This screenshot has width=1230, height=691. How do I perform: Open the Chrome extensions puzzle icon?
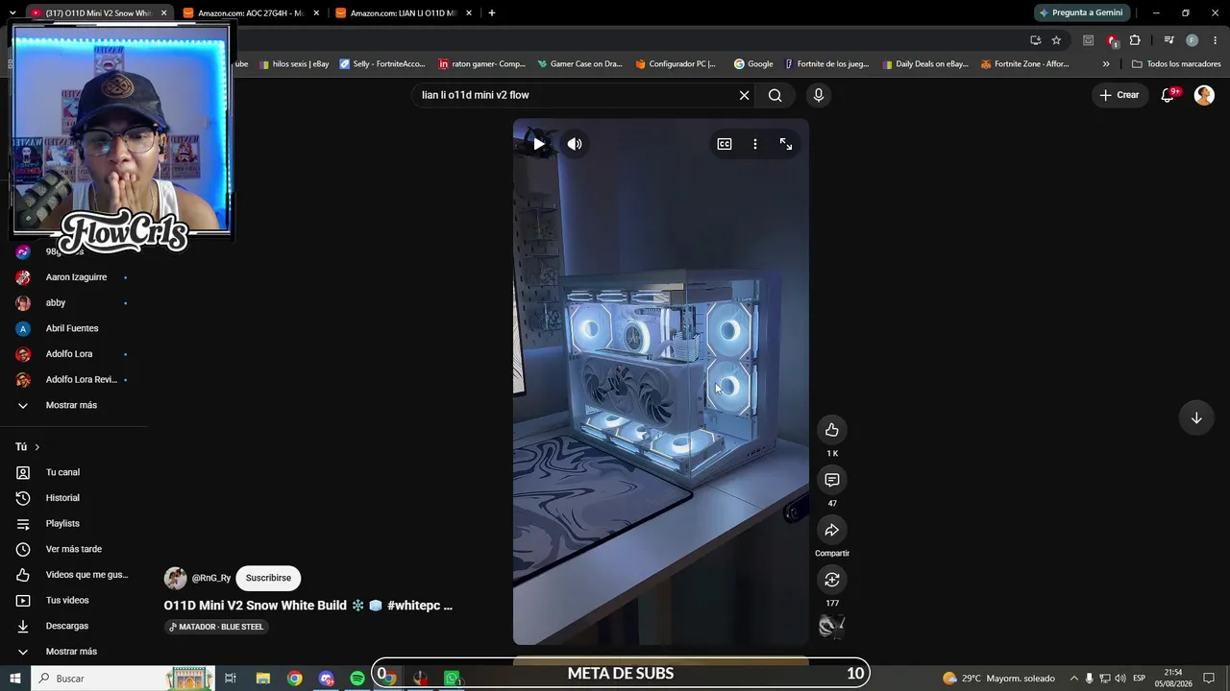pyautogui.click(x=1135, y=40)
